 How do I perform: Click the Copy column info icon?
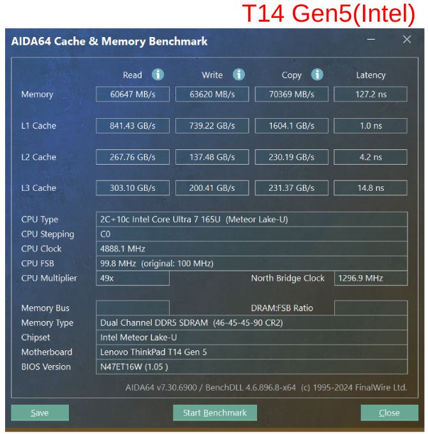coord(317,75)
